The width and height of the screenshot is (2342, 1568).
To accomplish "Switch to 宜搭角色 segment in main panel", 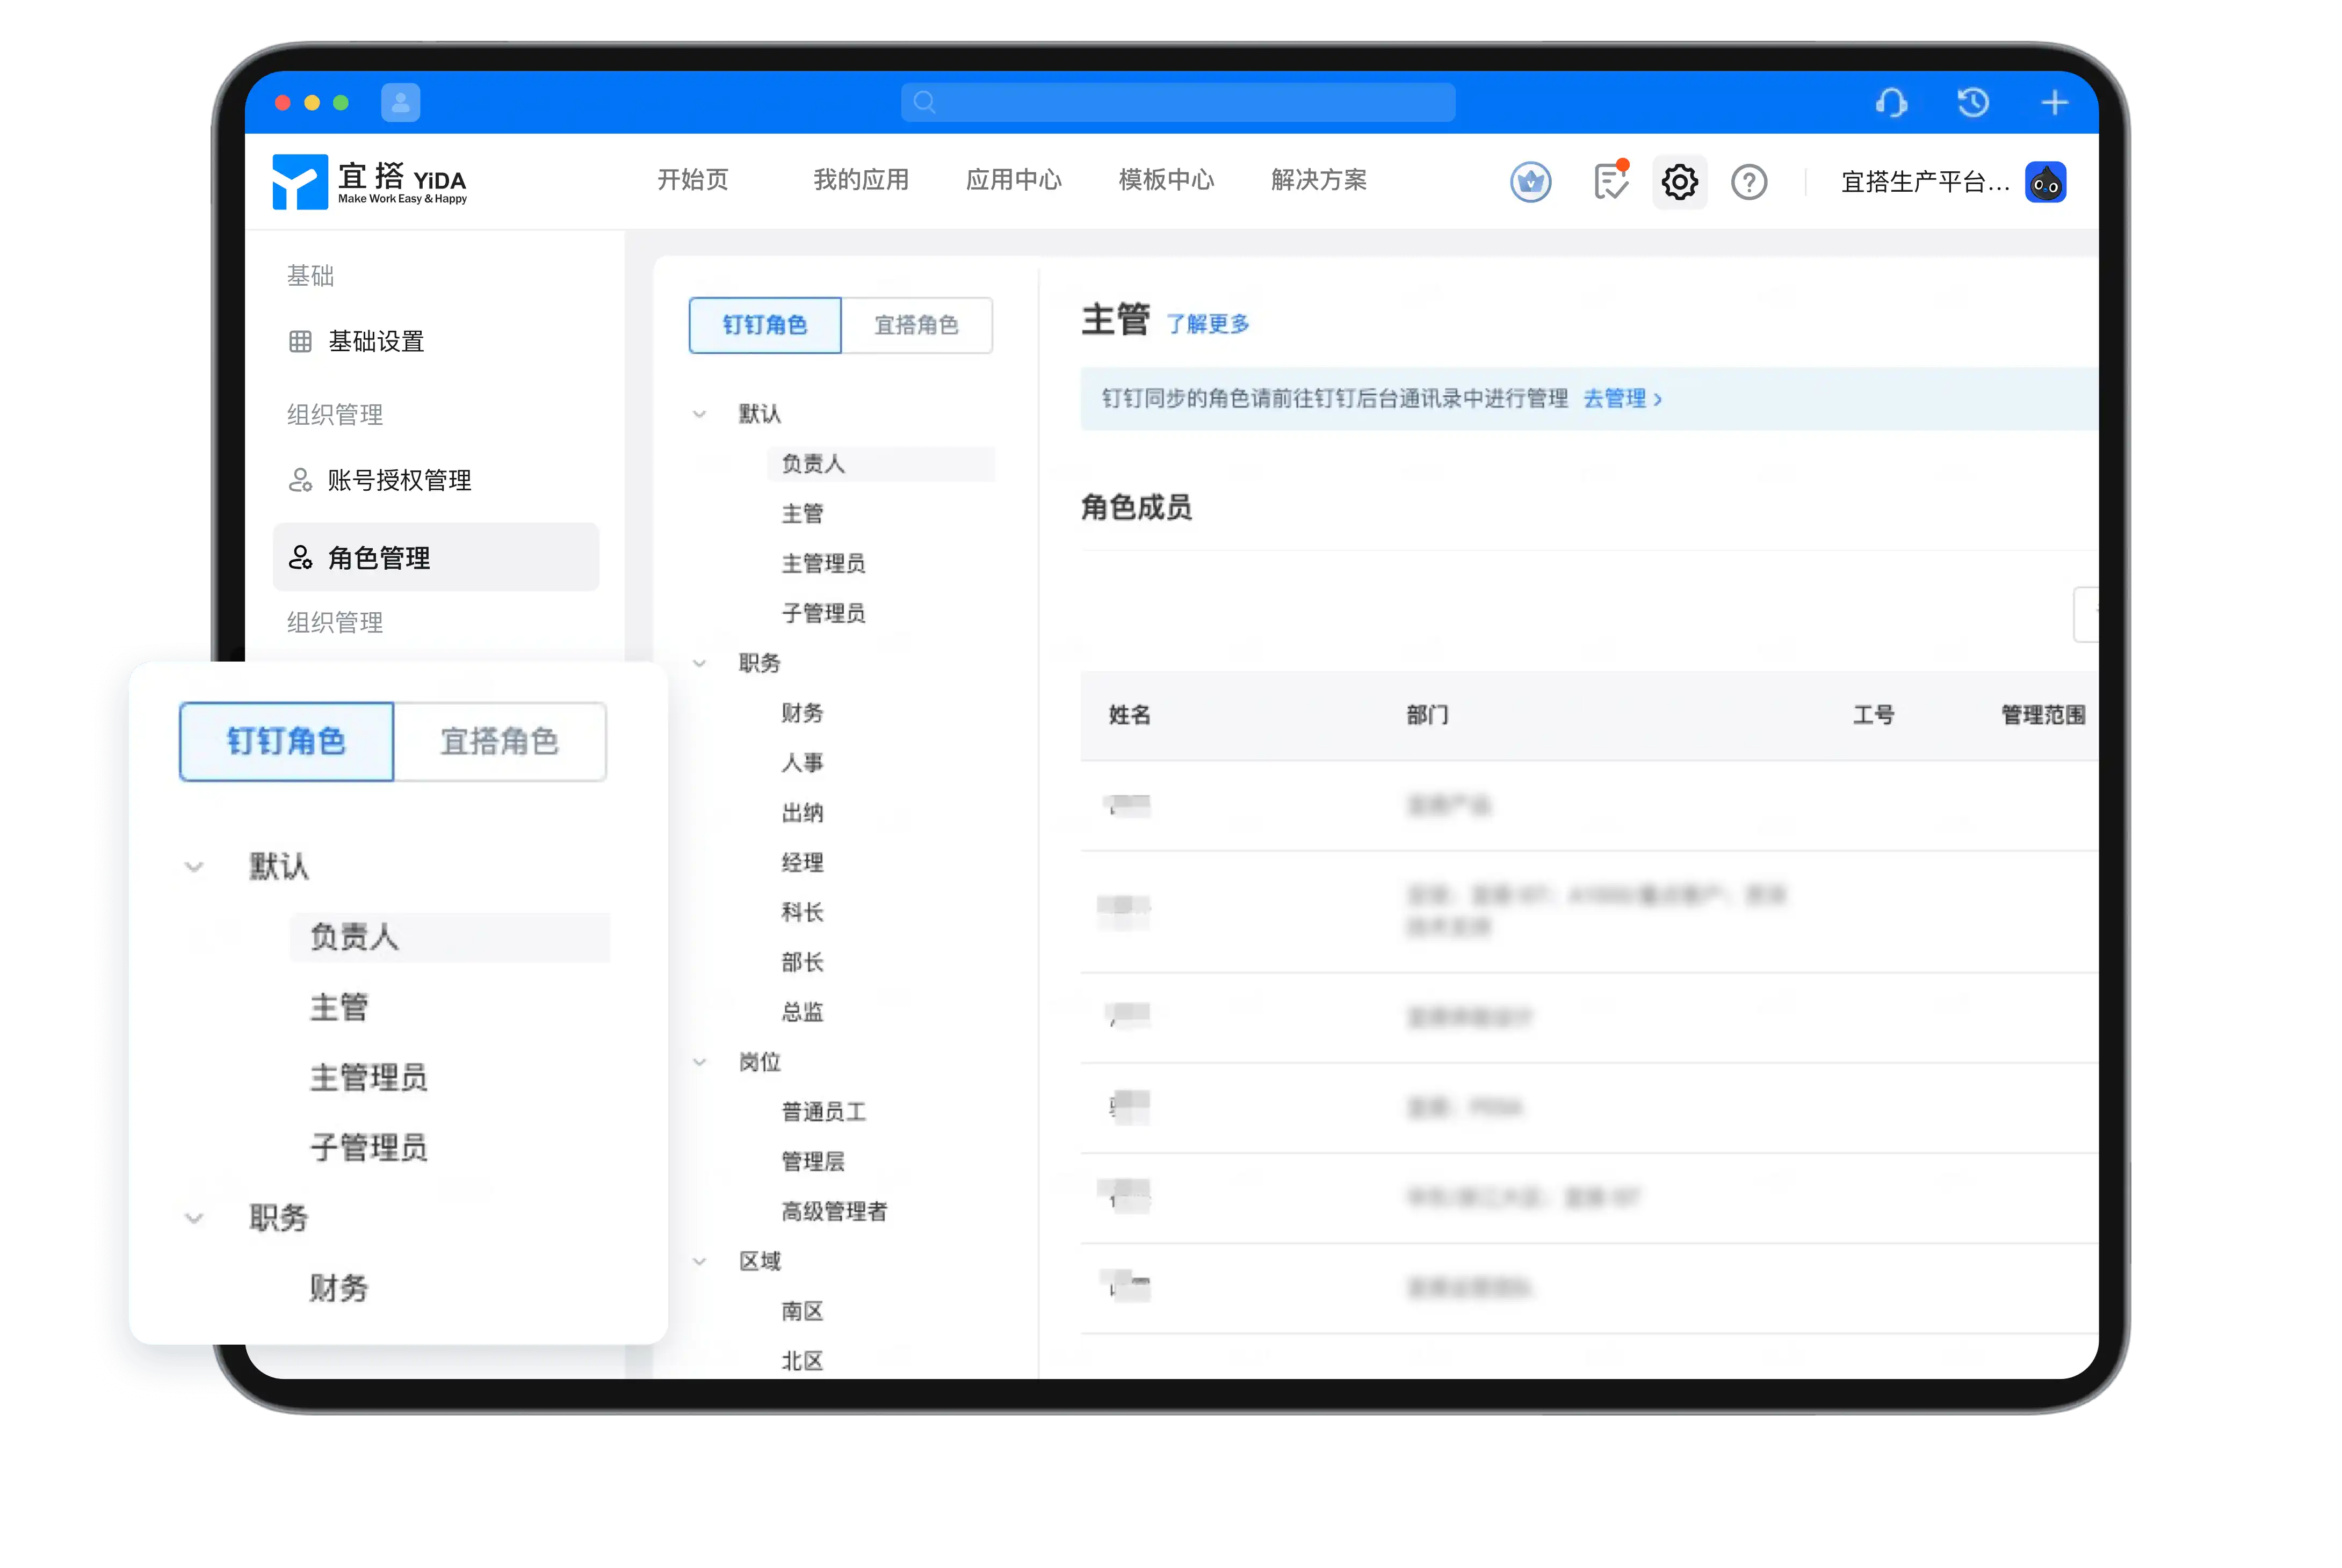I will 916,325.
